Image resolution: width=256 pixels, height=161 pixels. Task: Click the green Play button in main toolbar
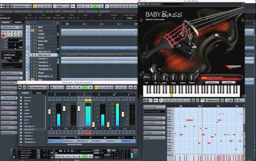click(x=95, y=6)
